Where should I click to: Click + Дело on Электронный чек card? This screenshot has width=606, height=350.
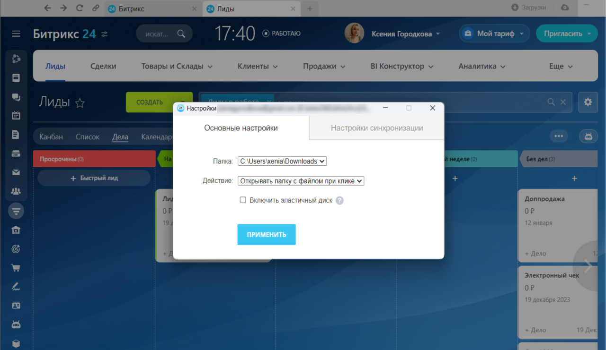click(x=535, y=330)
